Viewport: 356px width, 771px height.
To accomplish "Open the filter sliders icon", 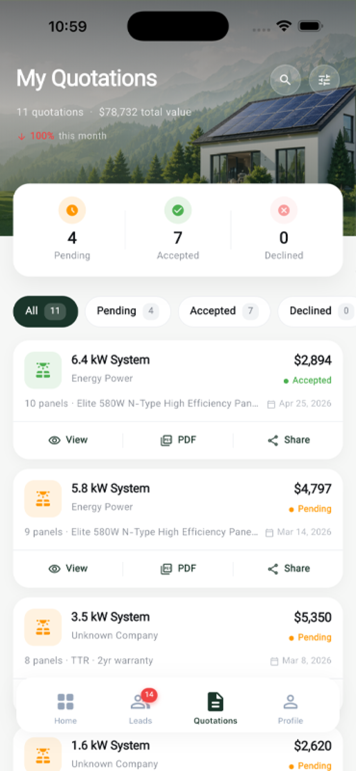I will tap(324, 80).
